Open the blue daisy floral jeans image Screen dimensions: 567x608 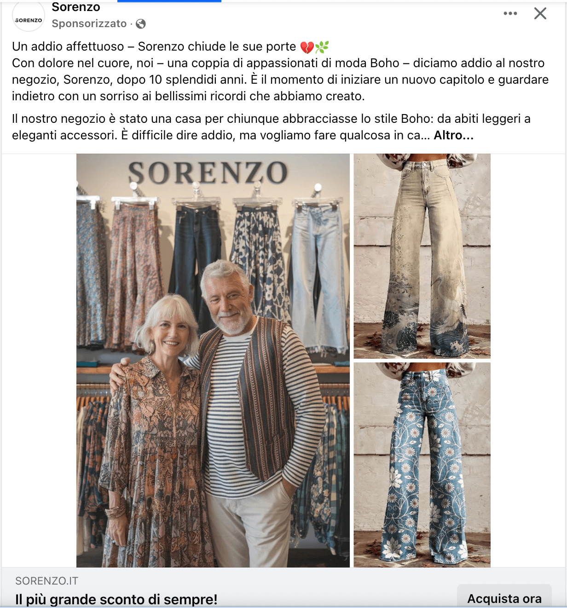pyautogui.click(x=422, y=465)
